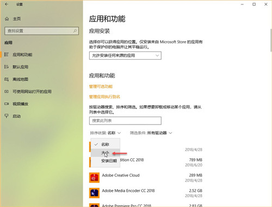Image resolution: width=272 pixels, height=207 pixels.
Task: Open the 主页 home icon
Action: point(7,19)
